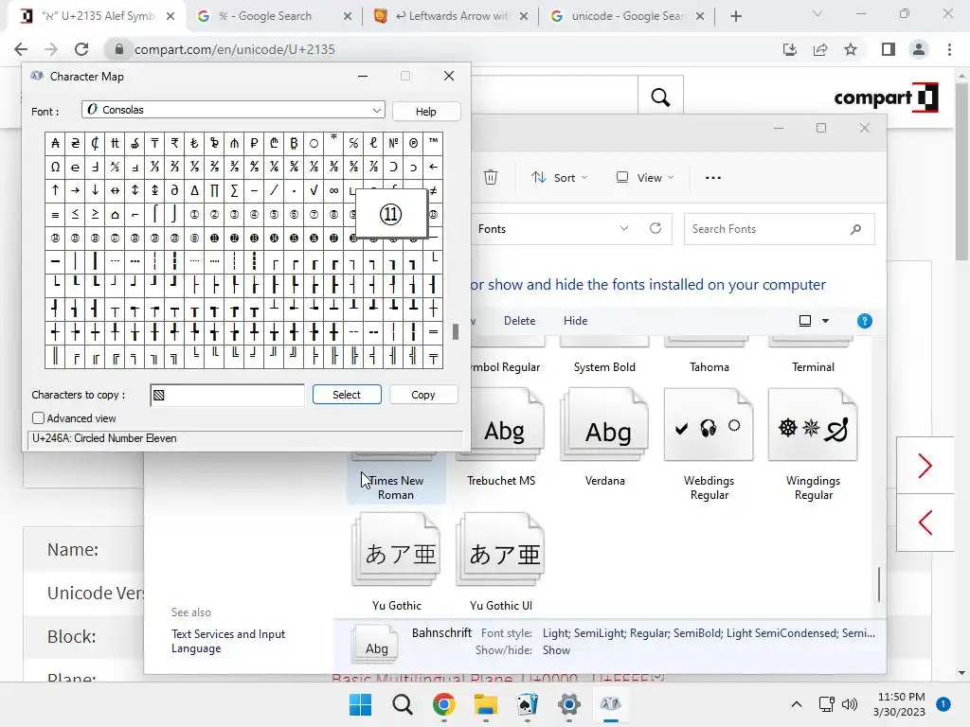The image size is (970, 727).
Task: Select the leftwards arrow ← character
Action: [x=434, y=167]
